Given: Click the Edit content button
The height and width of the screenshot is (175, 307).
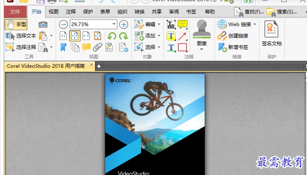Looking at the screenshot, I should point(145,24).
